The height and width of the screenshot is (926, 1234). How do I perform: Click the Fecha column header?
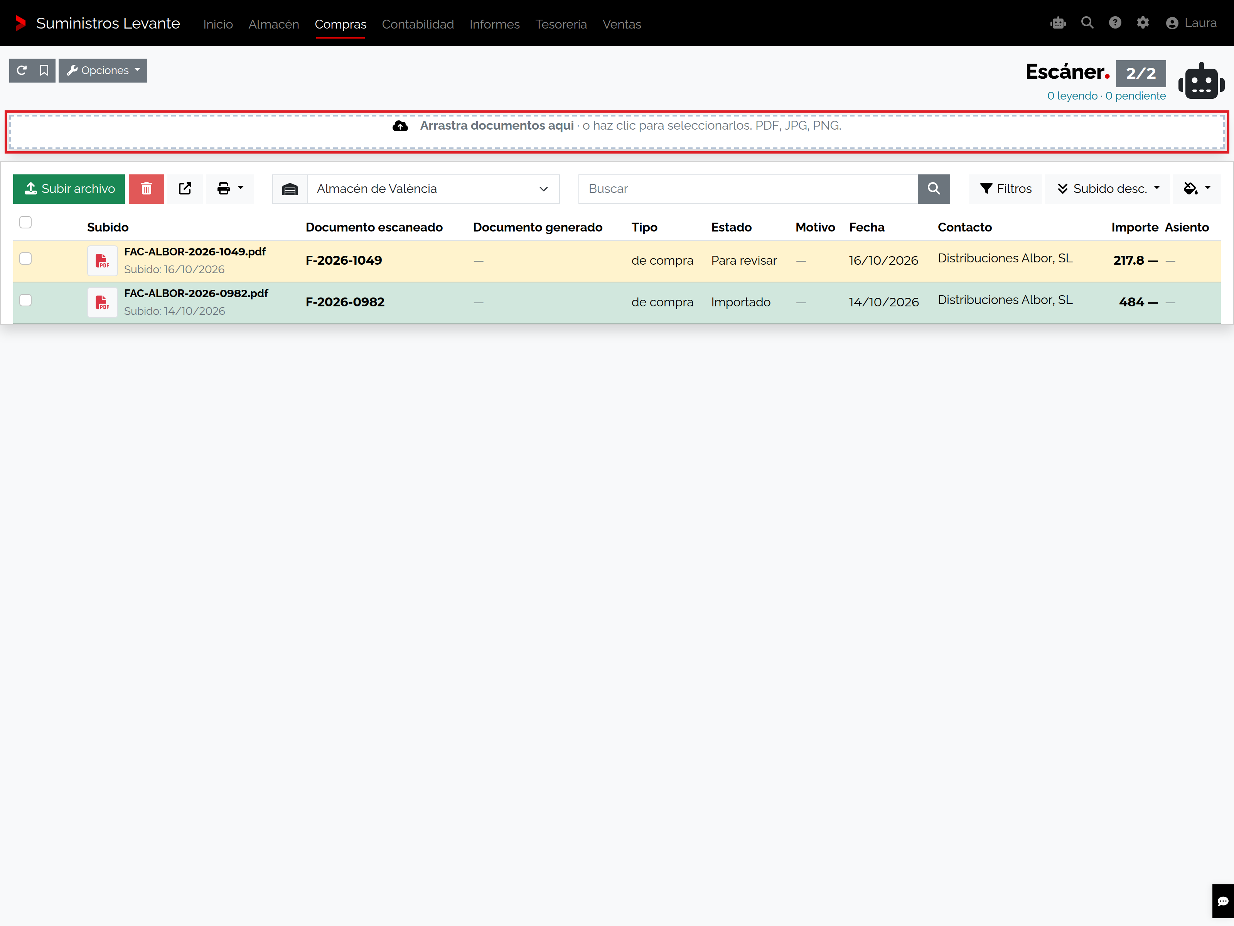click(x=866, y=227)
